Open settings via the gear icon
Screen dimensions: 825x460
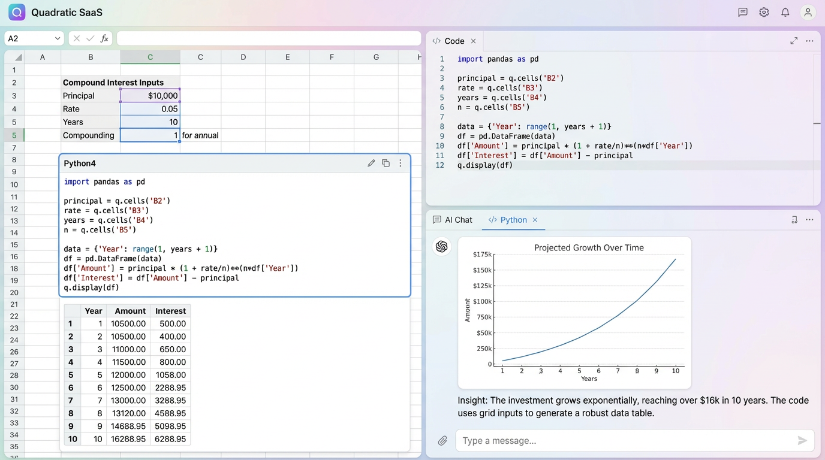pyautogui.click(x=764, y=12)
